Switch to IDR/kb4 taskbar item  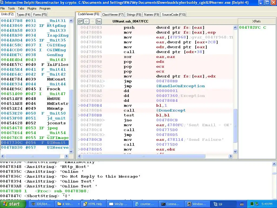tap(41, 204)
